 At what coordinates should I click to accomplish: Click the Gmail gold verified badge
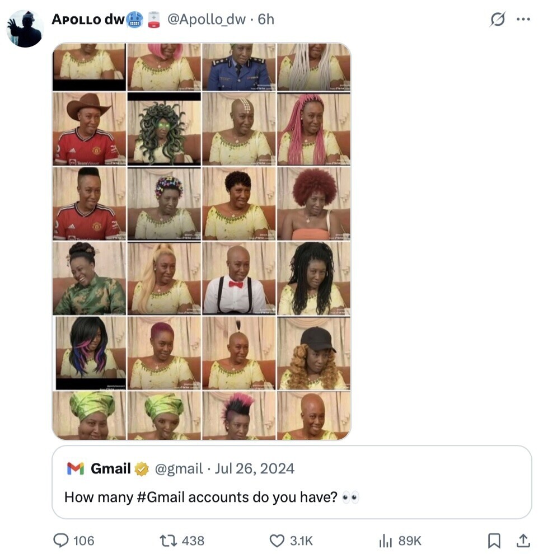coord(142,469)
